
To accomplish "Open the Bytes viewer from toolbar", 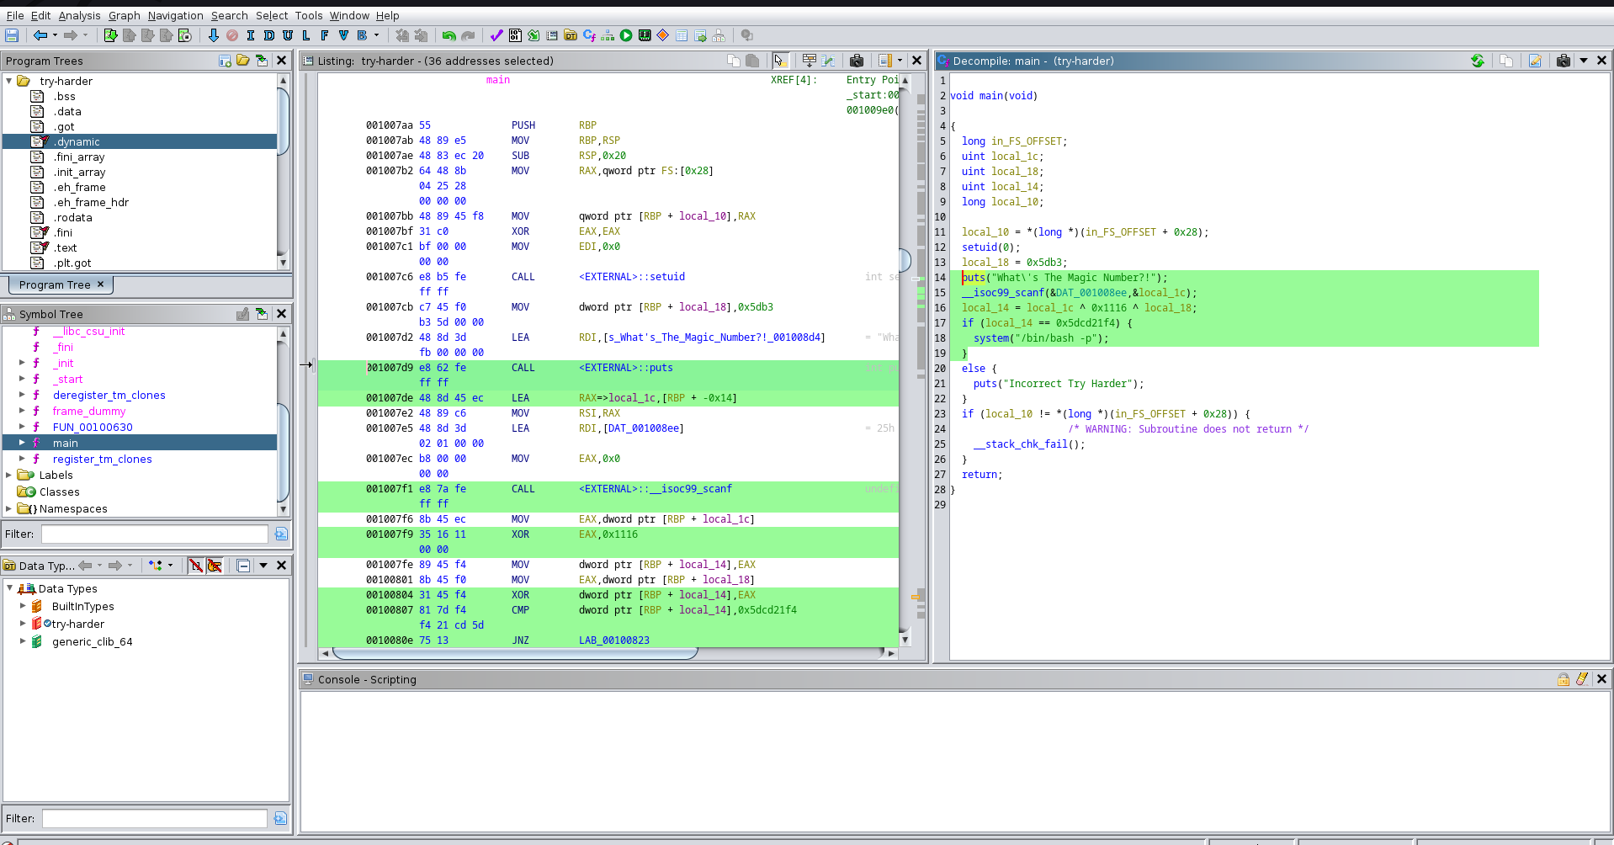I will click(515, 35).
